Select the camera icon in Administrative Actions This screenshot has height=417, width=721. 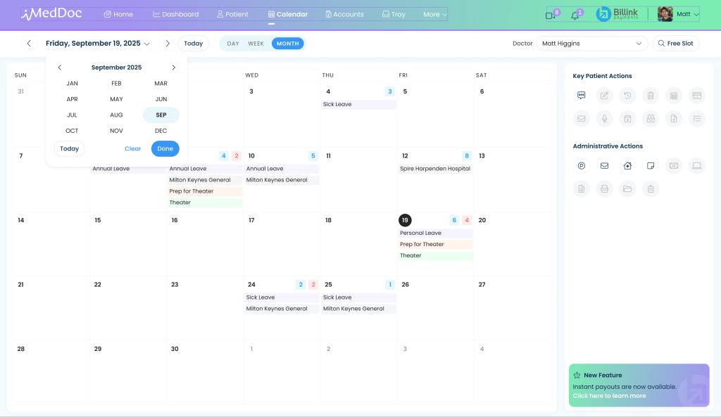point(673,166)
